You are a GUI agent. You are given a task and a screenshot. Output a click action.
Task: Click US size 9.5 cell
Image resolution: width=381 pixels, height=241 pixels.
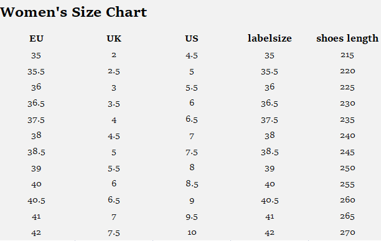point(192,217)
